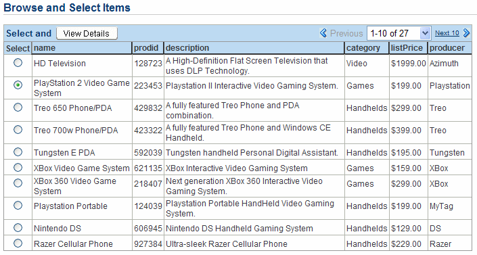Viewport: 477px width, 255px height.
Task: Click prodid 429832
Action: click(148, 108)
